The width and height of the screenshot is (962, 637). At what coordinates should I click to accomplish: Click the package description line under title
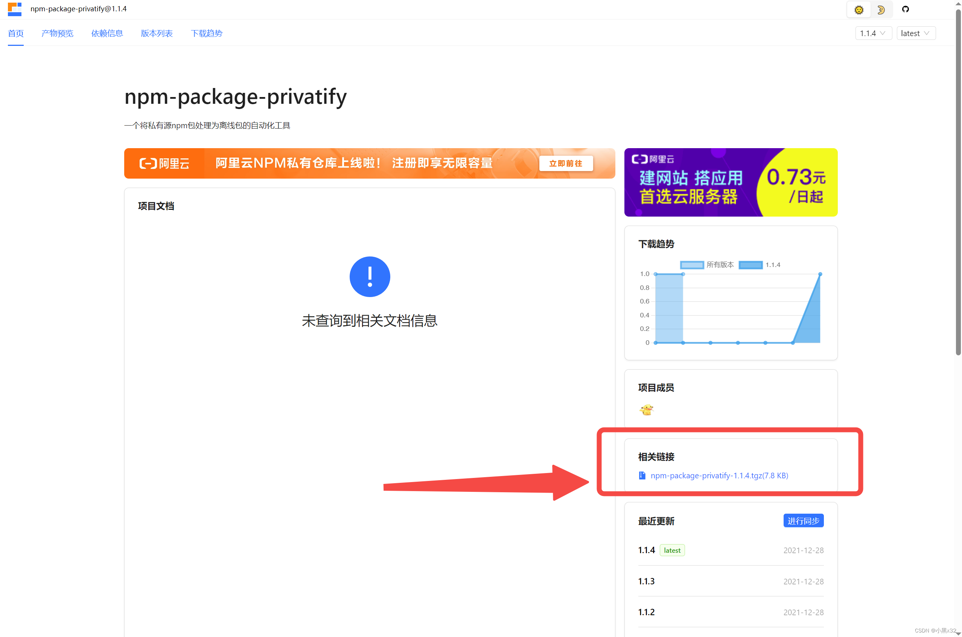click(207, 126)
